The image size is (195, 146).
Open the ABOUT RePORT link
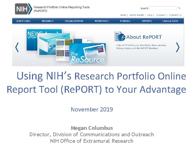pos(137,15)
